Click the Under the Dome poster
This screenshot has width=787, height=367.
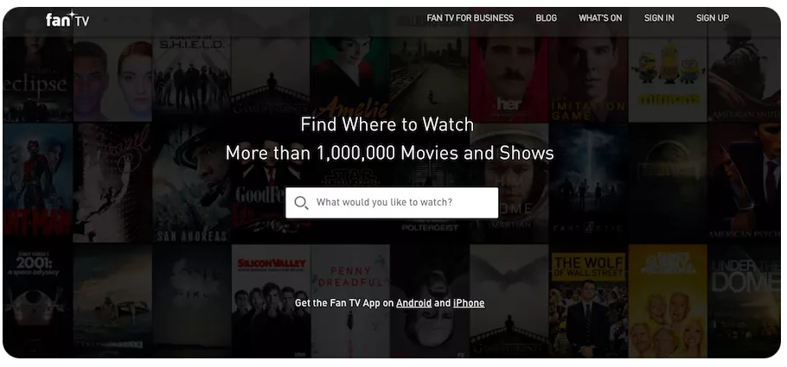click(x=744, y=298)
